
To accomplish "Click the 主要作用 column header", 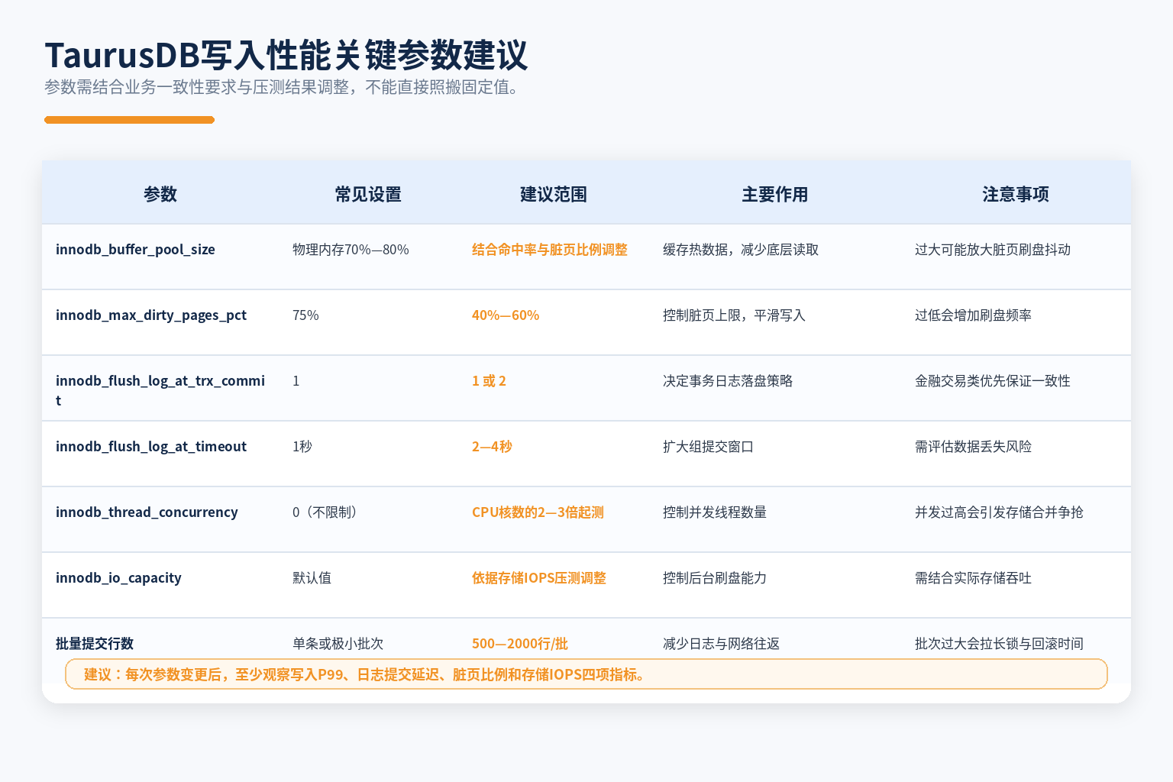I will [775, 194].
